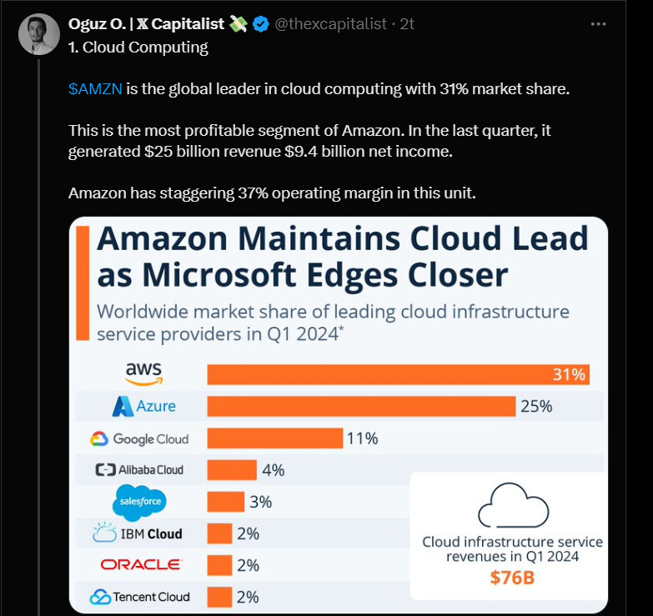Open the $AMZN cashtag link
The height and width of the screenshot is (616, 653).
click(96, 89)
